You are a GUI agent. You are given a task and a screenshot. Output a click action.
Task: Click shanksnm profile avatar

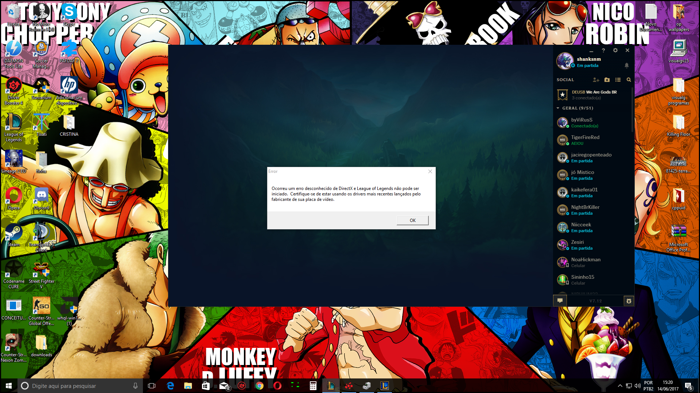[x=565, y=61]
